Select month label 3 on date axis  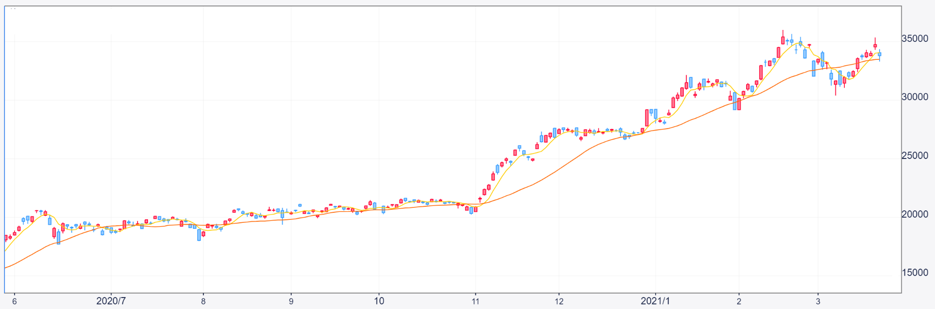coord(818,301)
